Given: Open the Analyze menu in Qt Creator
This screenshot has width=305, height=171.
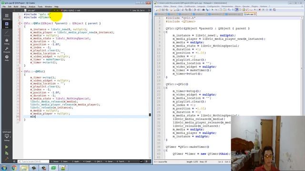Looking at the screenshot, I should (x=32, y=7).
